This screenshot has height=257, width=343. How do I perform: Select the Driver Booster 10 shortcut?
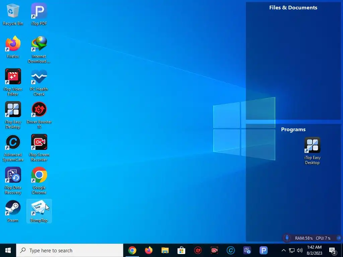click(39, 115)
